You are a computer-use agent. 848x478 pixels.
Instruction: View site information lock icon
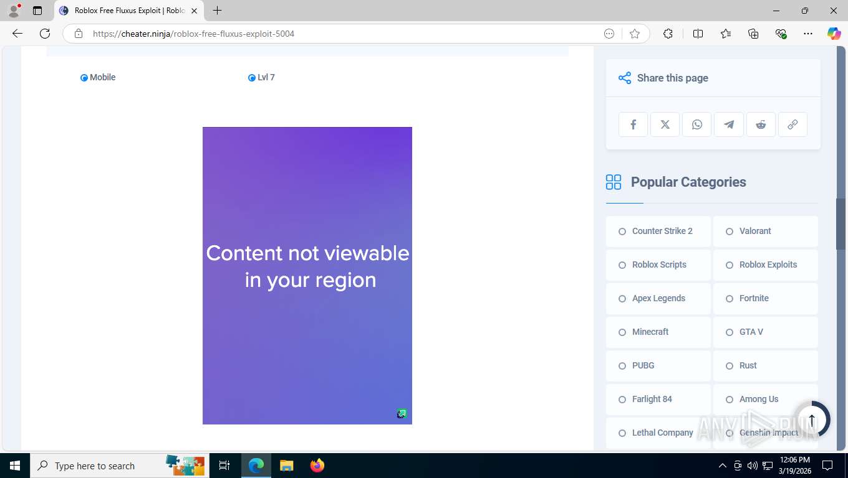tap(78, 34)
